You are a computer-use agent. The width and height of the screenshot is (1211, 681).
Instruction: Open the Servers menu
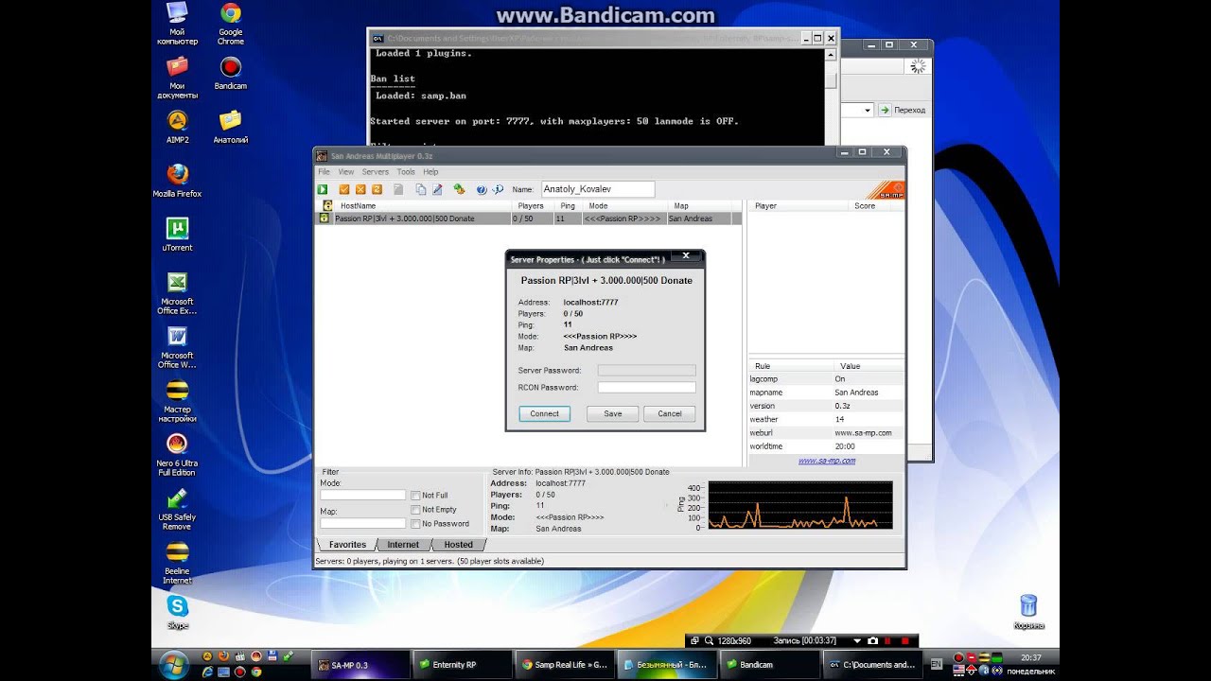pos(376,172)
